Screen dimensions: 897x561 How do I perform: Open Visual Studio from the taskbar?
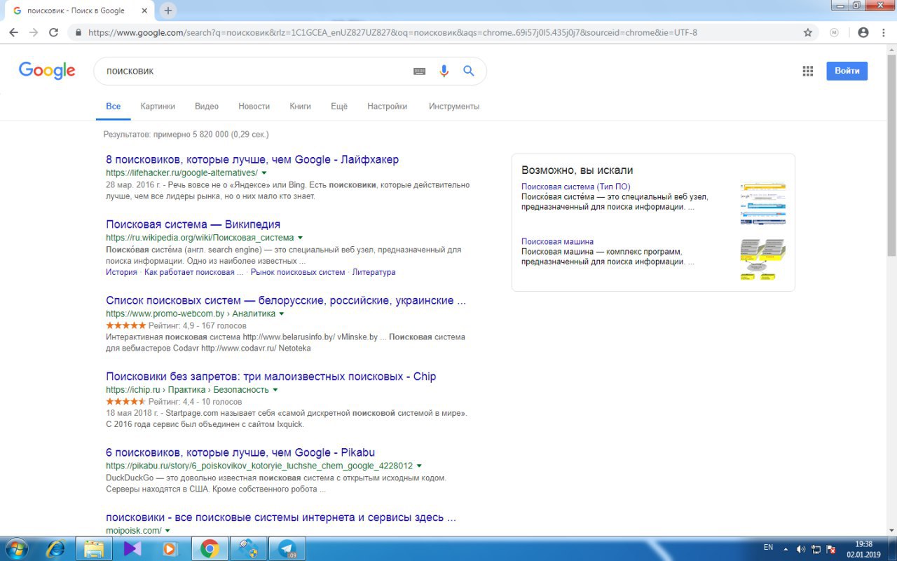pos(132,548)
